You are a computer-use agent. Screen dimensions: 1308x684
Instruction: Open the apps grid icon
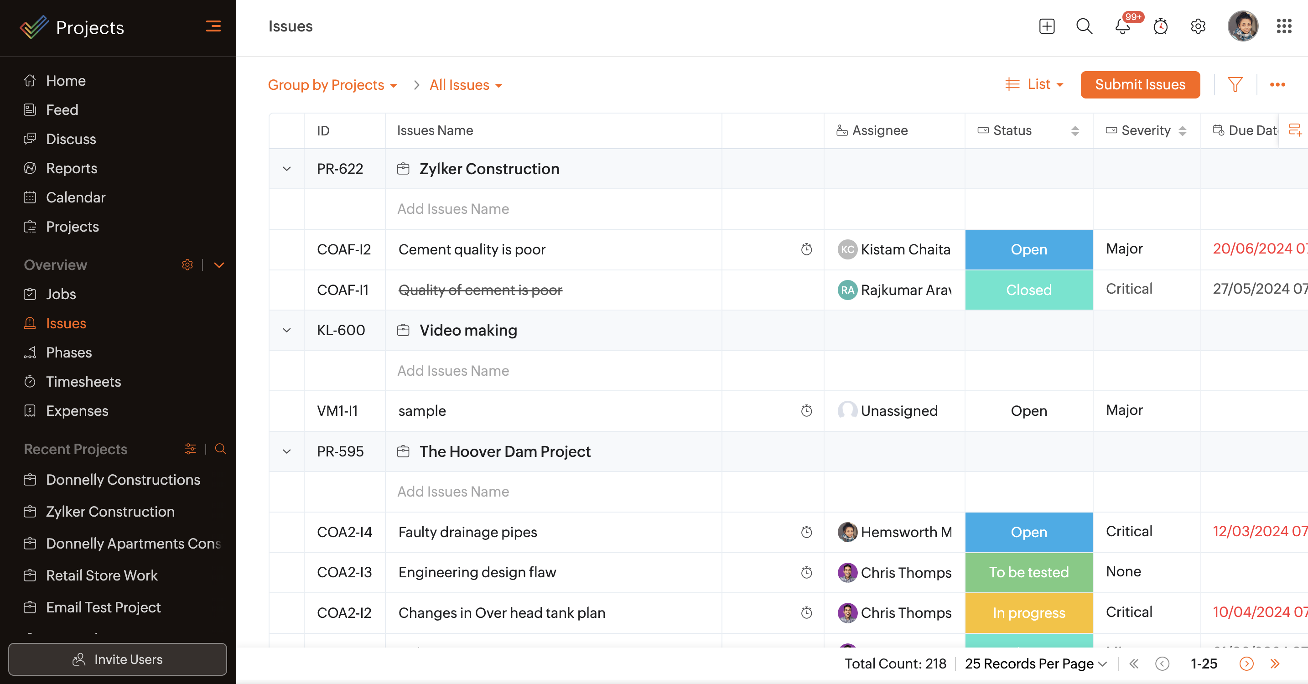(1284, 26)
